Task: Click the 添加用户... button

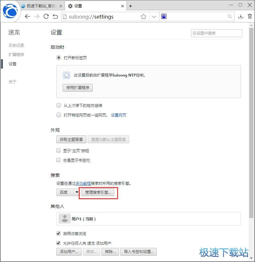Action: click(69, 252)
